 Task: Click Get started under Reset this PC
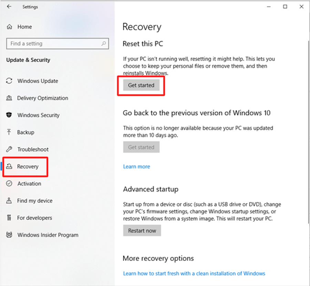[141, 85]
